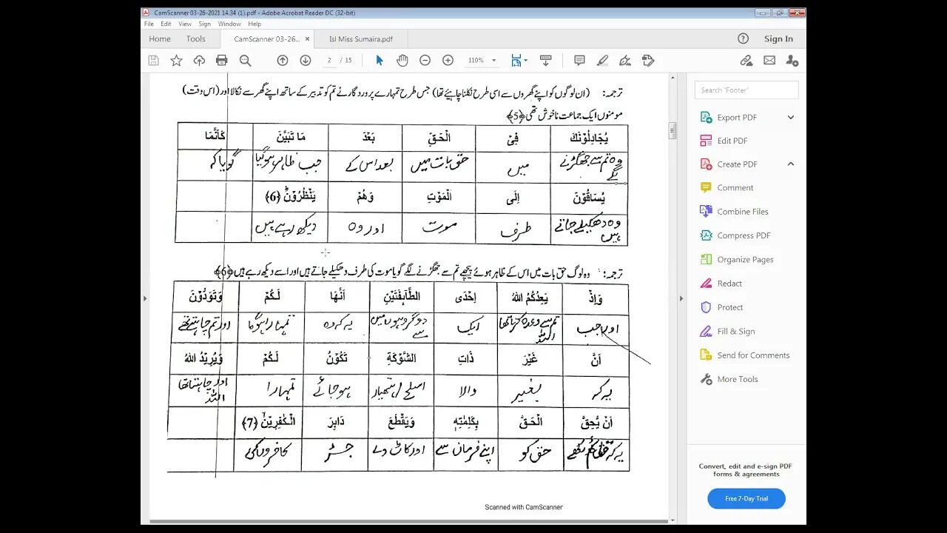Screen dimensions: 947x533
Task: Open the sign document pen tool
Action: (625, 61)
